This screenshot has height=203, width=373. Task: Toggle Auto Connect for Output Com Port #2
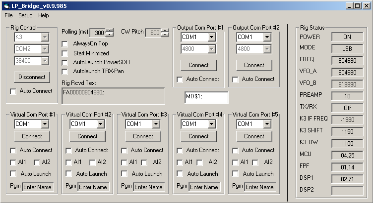click(235, 80)
